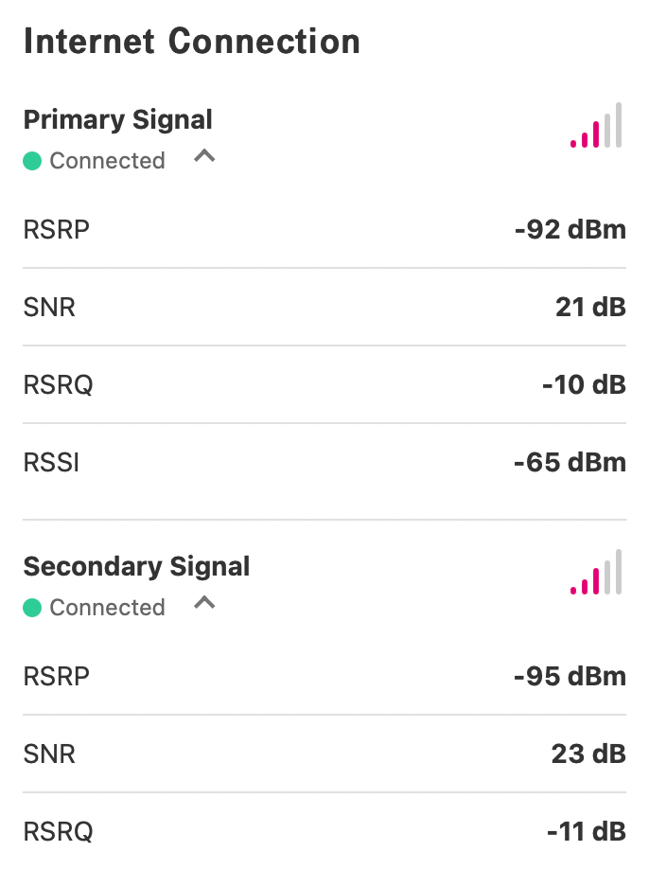Click the secondary RSRP -95 dBm value
649x869 pixels.
coord(570,676)
